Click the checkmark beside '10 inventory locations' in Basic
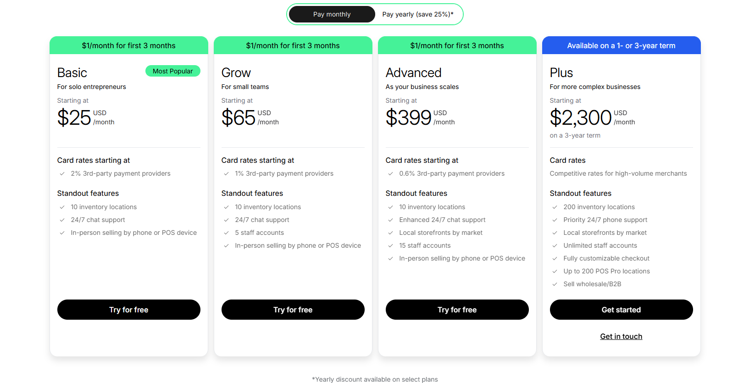 pos(62,207)
